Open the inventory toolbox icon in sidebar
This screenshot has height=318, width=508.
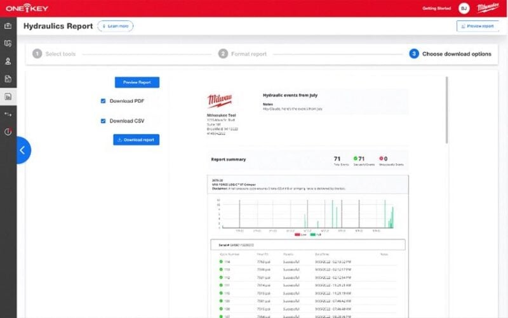8,26
